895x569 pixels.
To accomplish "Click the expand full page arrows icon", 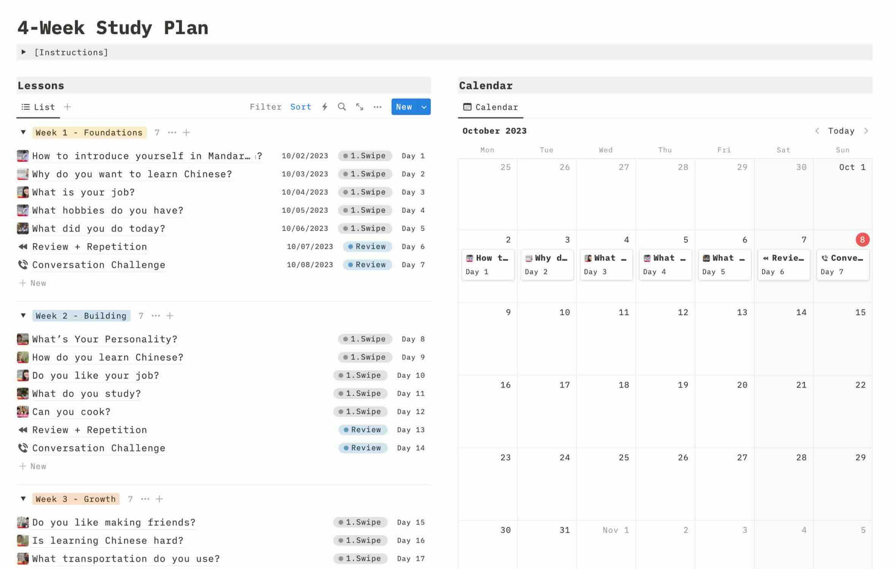I will pos(359,107).
